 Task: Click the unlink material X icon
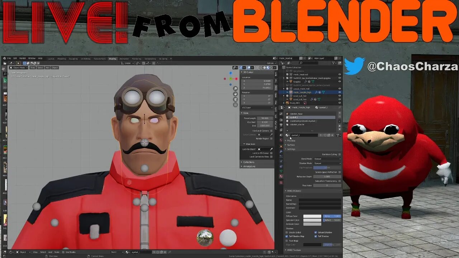(332, 135)
